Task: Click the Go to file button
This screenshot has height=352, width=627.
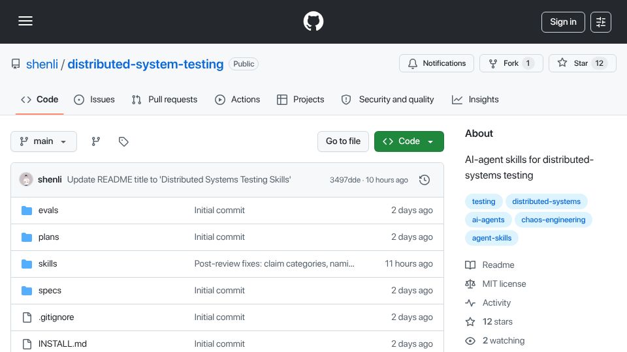Action: pos(343,141)
